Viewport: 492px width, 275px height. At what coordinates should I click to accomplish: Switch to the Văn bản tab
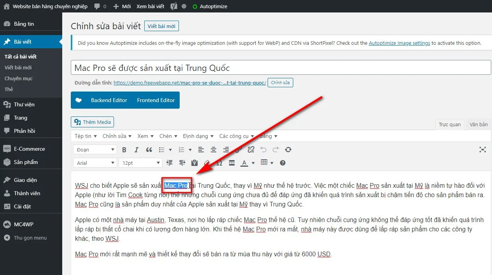click(x=478, y=124)
